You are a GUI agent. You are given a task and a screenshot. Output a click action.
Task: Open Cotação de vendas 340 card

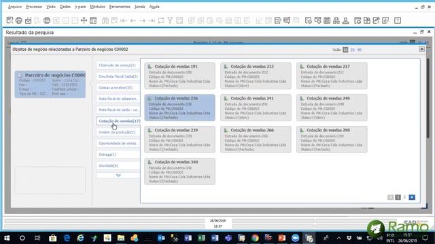coord(179,171)
